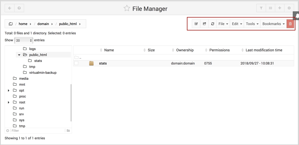Click the refresh icon in toolbar
299x145 pixels.
[213, 24]
